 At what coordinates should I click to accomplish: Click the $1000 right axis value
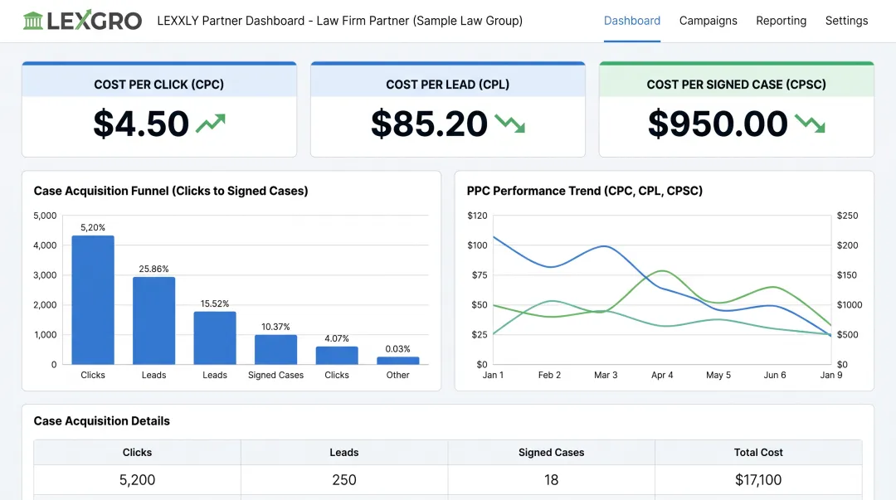[x=850, y=304]
